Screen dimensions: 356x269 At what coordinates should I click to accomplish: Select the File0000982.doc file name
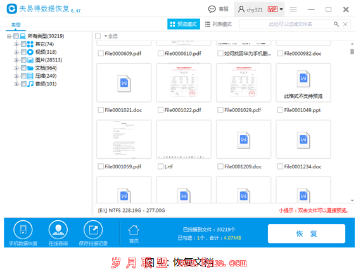(x=303, y=54)
